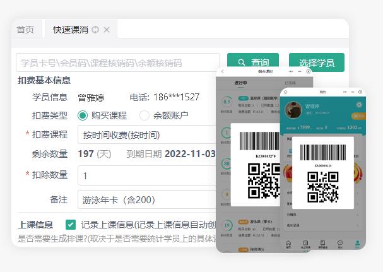Click student name 曾雅婷
Screen dimensions: 383x272
[91, 98]
